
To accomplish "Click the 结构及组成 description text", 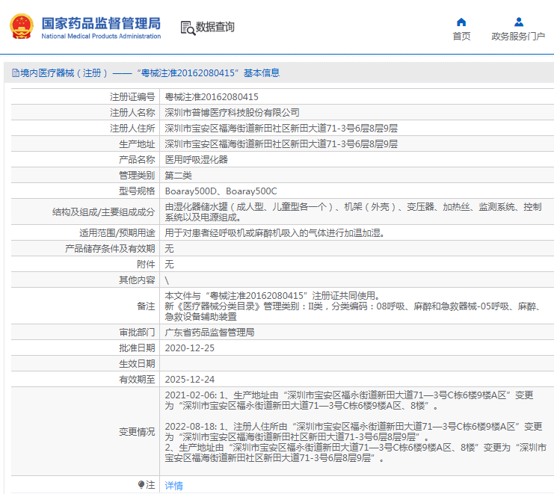I will 354,212.
